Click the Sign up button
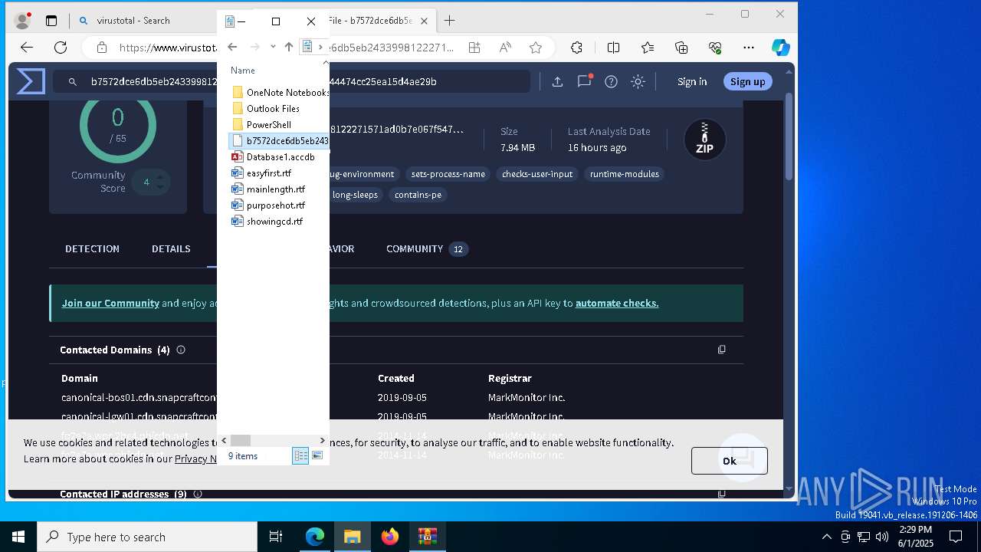 [747, 81]
